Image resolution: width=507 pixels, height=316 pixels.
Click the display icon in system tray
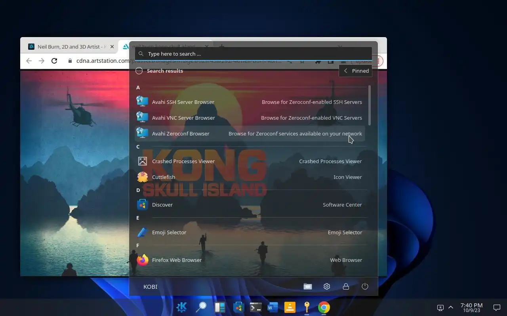click(440, 307)
